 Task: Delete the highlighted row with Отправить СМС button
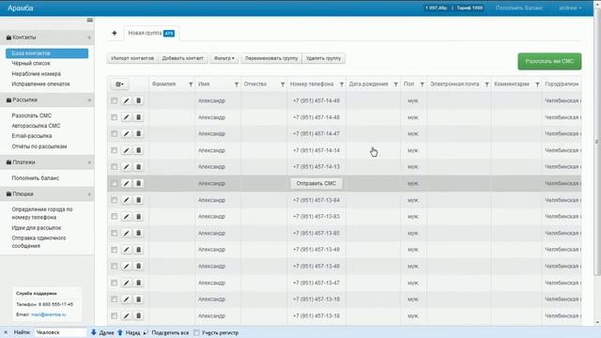coord(138,184)
